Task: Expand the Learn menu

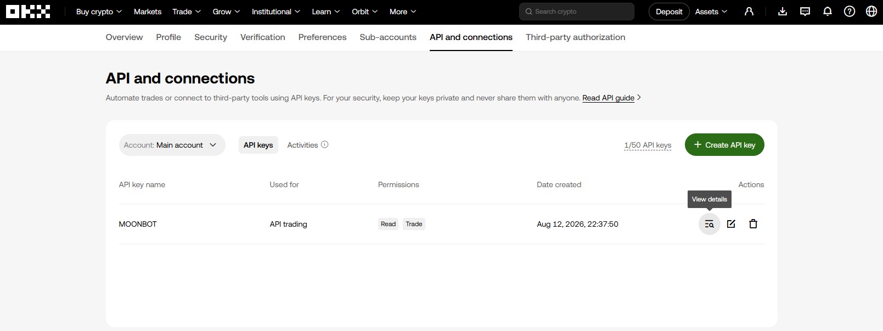Action: click(x=326, y=12)
